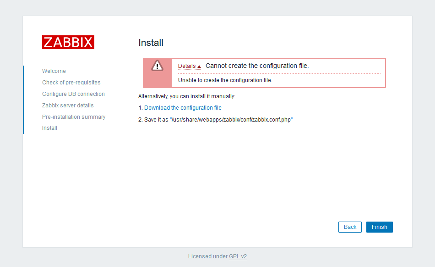
Task: Go Back to the previous step
Action: [x=350, y=227]
